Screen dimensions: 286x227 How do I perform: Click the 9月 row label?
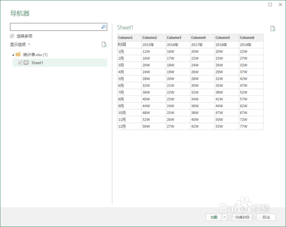[x=129, y=106]
